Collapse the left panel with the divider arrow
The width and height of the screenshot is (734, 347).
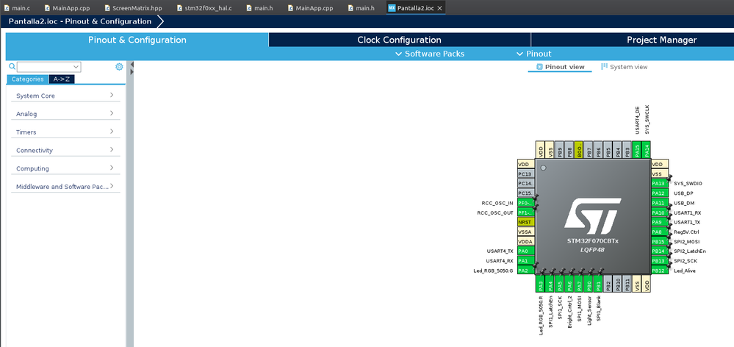click(132, 64)
